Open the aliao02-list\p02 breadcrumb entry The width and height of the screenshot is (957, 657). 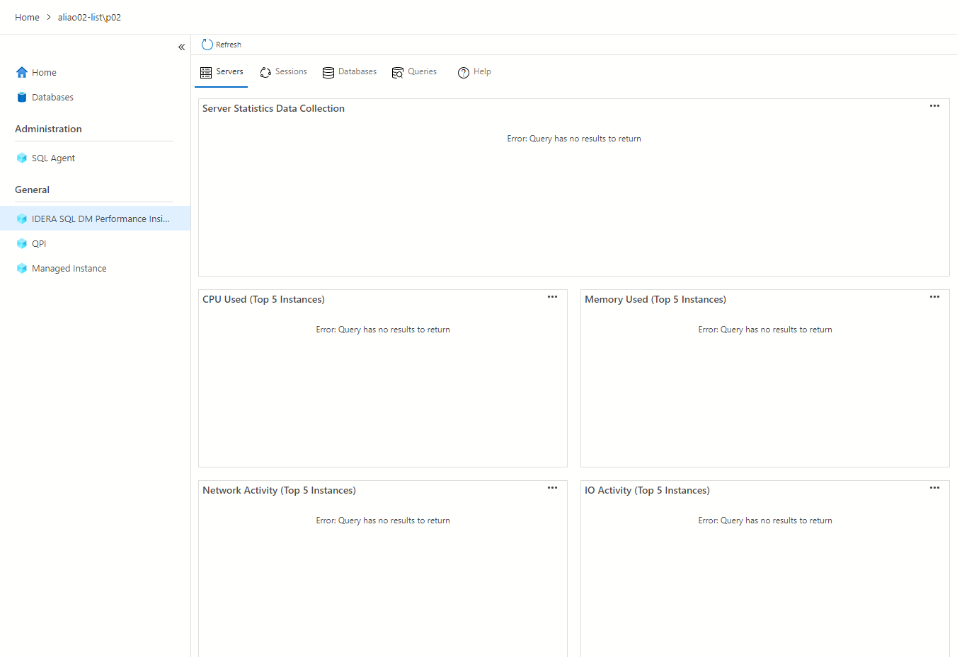pyautogui.click(x=89, y=17)
